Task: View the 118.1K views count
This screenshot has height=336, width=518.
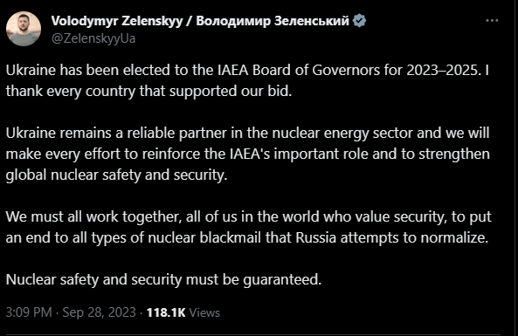Action: pos(166,312)
